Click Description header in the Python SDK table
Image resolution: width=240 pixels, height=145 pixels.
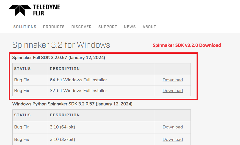click(x=65, y=115)
